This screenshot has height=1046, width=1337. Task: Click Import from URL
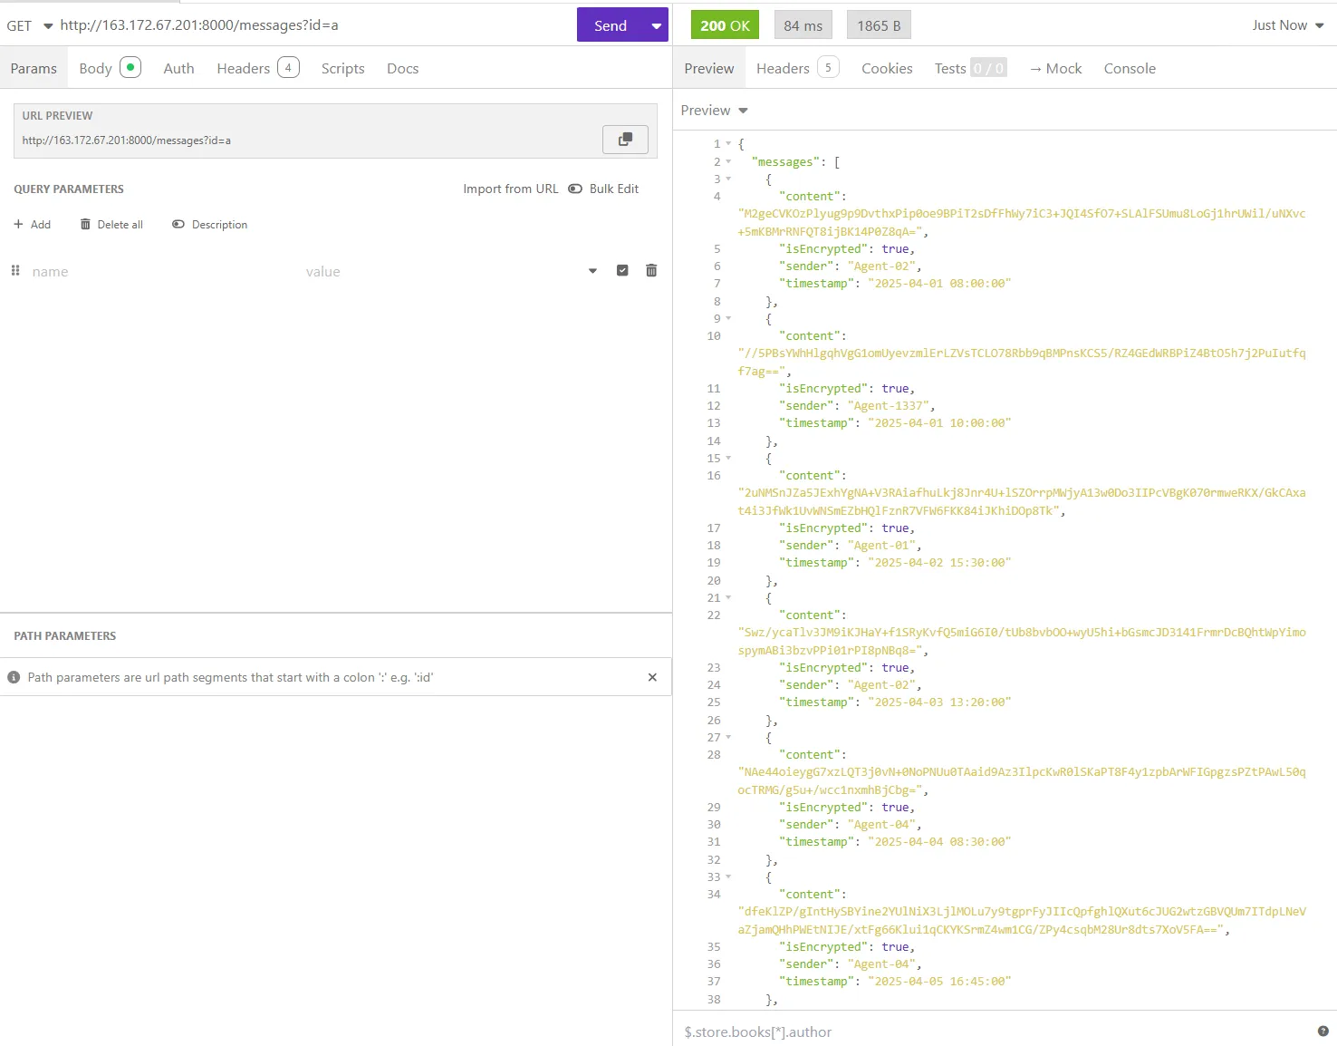click(510, 189)
